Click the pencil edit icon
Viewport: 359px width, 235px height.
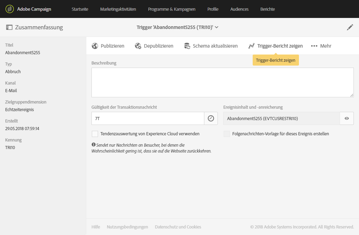coord(350,27)
